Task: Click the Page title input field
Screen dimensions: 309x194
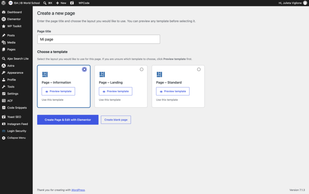Action: pyautogui.click(x=99, y=39)
